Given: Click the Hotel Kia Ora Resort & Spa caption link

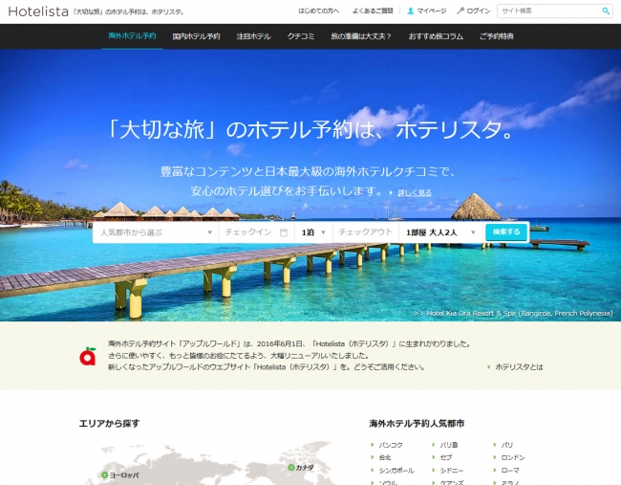Looking at the screenshot, I should tap(513, 313).
